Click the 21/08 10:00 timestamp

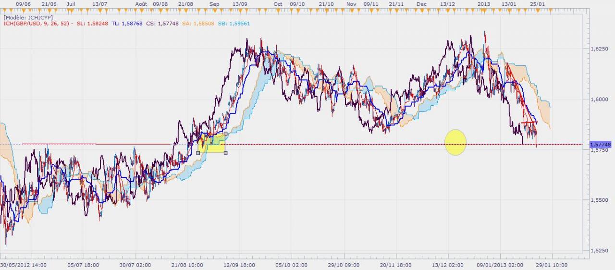coord(187,265)
